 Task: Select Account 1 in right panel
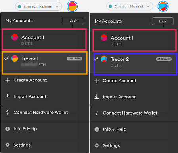pos(134,40)
